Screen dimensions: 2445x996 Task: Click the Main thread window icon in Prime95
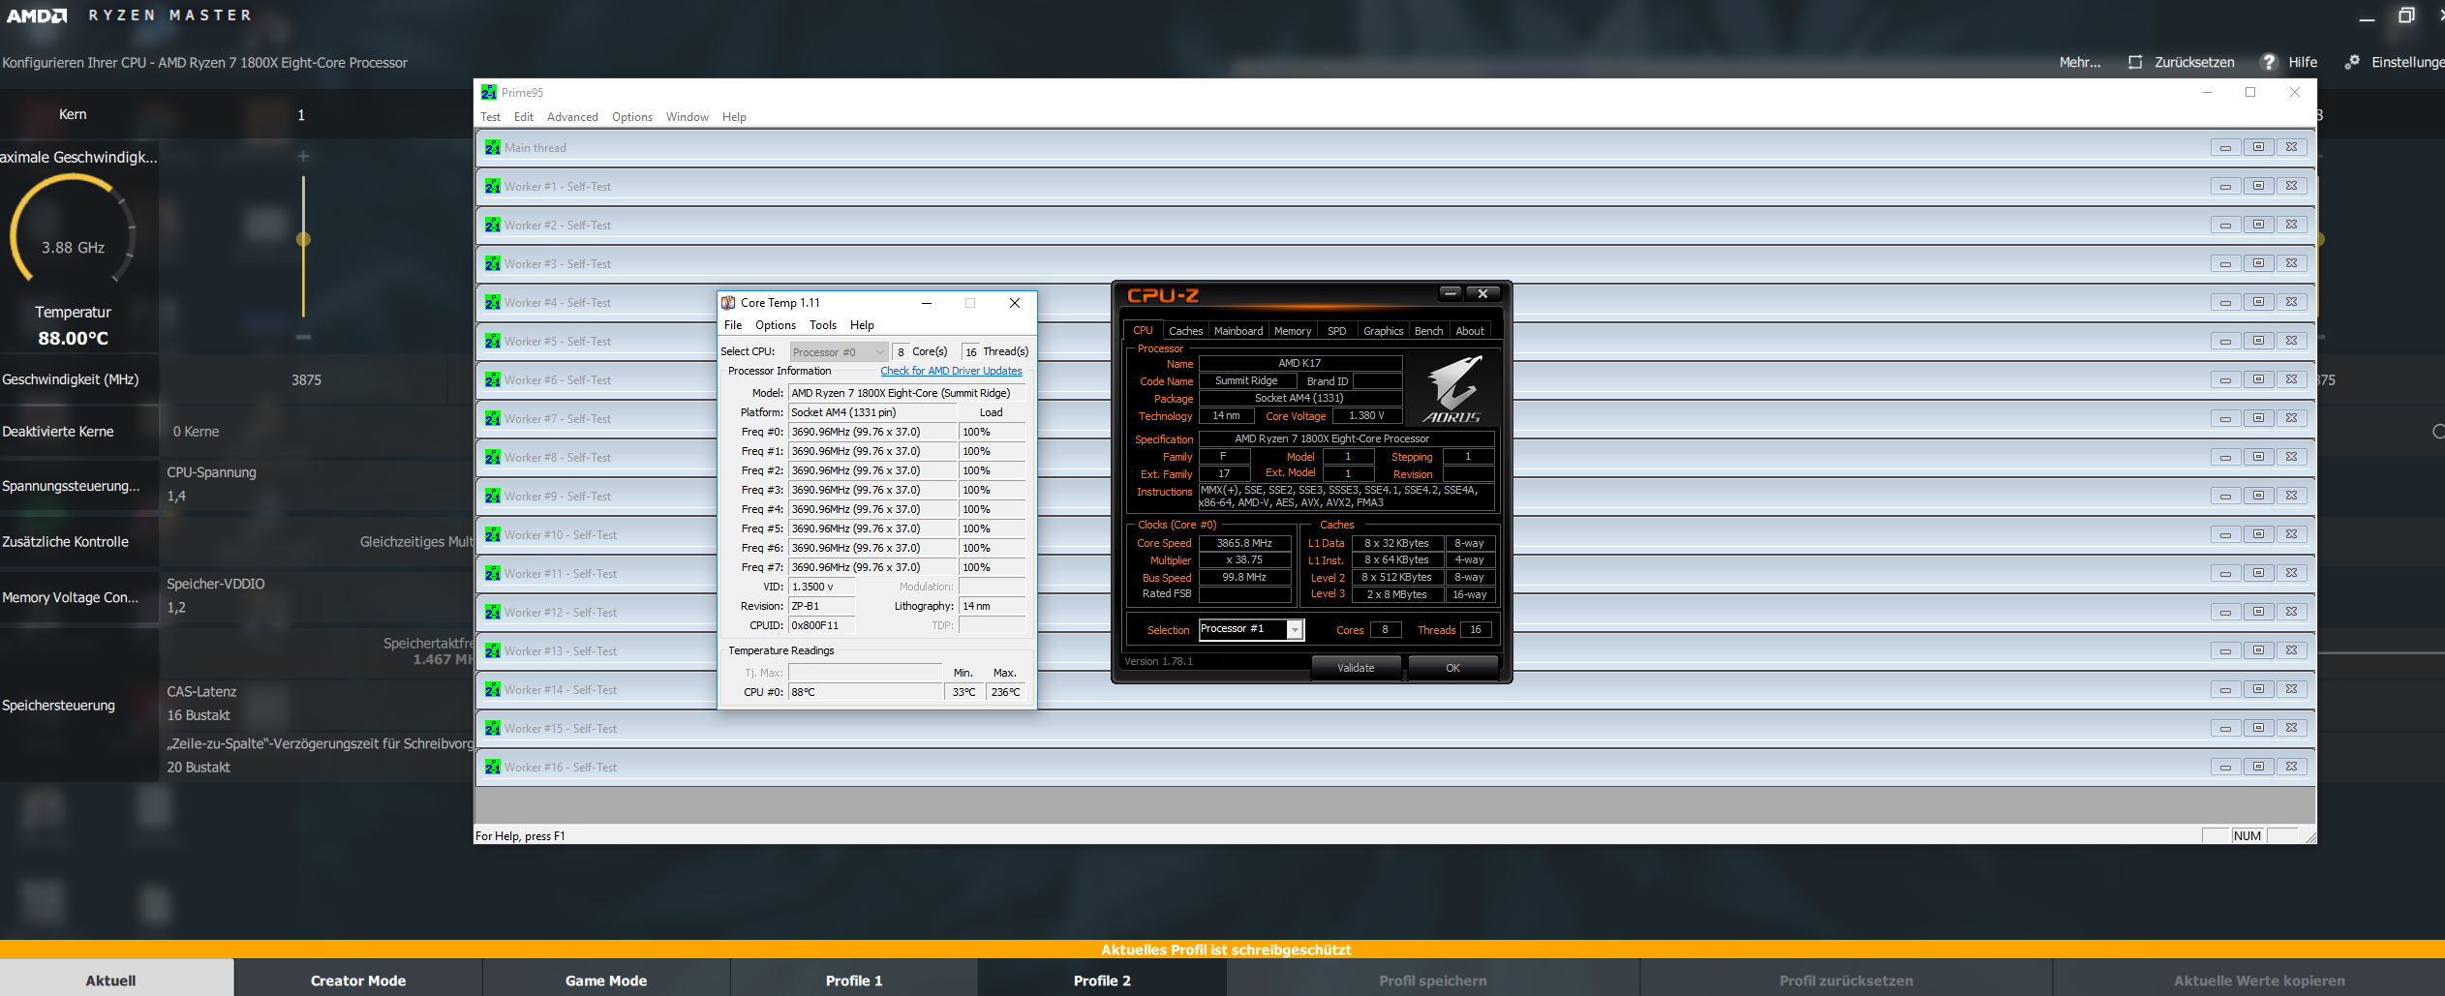coord(493,147)
